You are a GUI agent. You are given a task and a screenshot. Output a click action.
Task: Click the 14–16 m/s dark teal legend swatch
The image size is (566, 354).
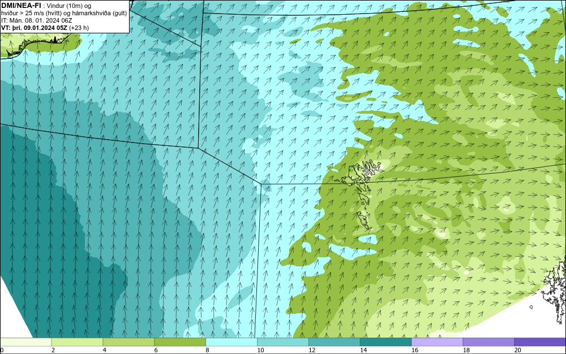pos(386,342)
